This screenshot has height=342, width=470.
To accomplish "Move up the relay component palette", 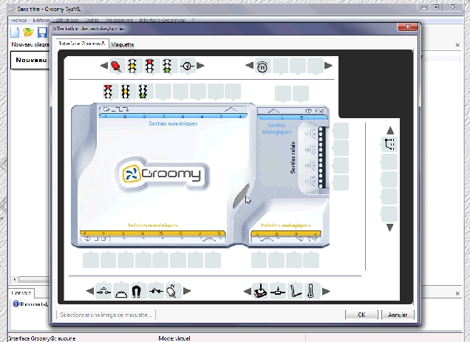I will [x=390, y=131].
